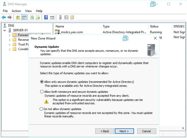Click the Conditional Forwarders folder icon
Viewport: 187px width, 138px height.
[x=14, y=49]
